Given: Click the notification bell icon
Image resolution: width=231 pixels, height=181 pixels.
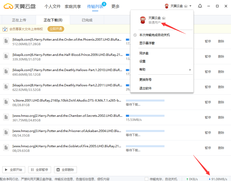Looking at the screenshot, I should click(200, 6).
